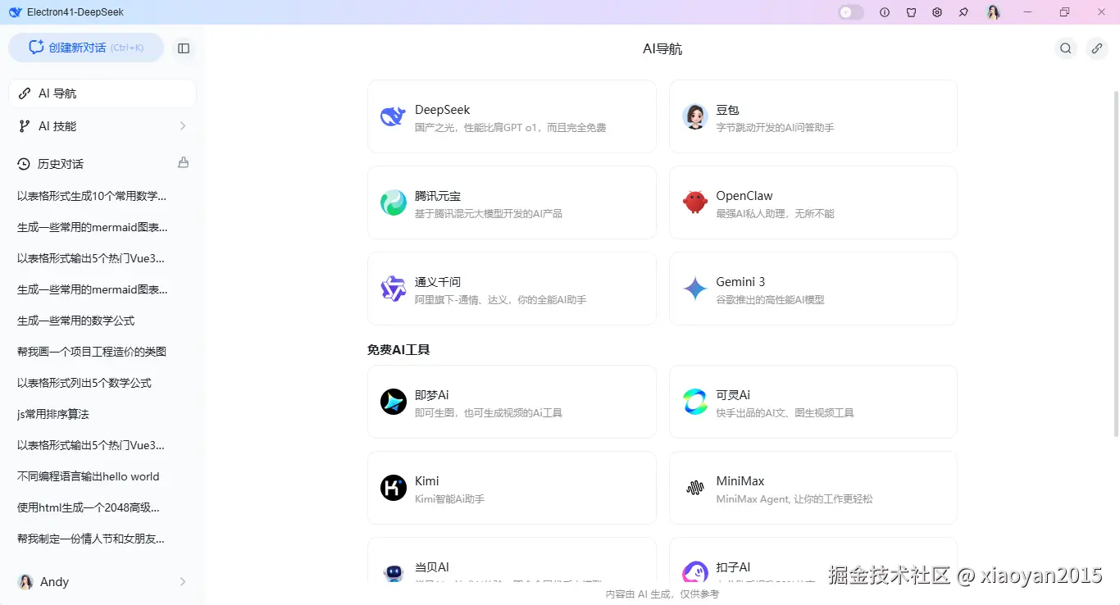This screenshot has height=605, width=1120.
Task: Click the pin icon in the title bar
Action: (963, 11)
